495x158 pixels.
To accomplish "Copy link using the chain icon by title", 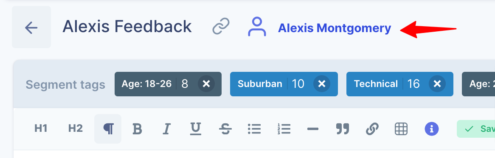I will tap(221, 26).
